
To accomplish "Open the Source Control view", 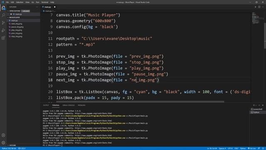I will coord(3,23).
